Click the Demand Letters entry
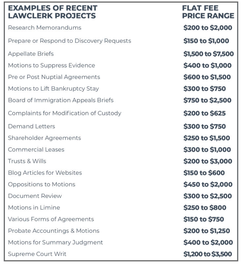 pos(32,126)
